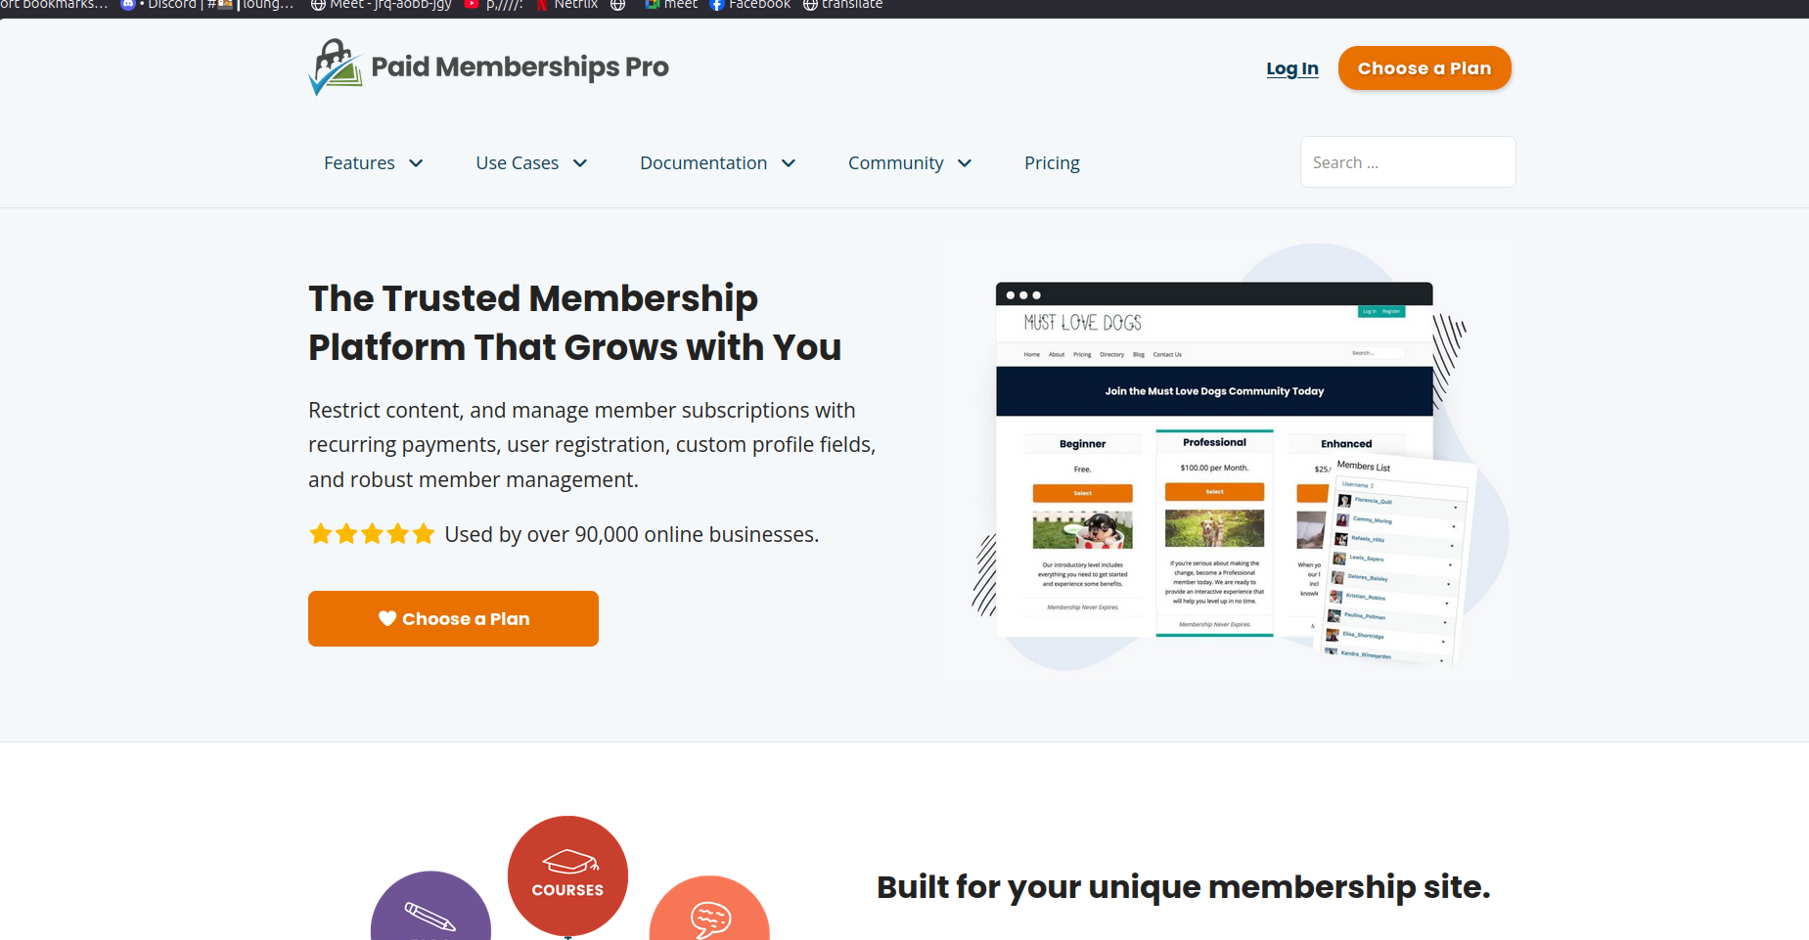Open the translate bookmark
Screen dimensions: 1809x940
point(842,5)
